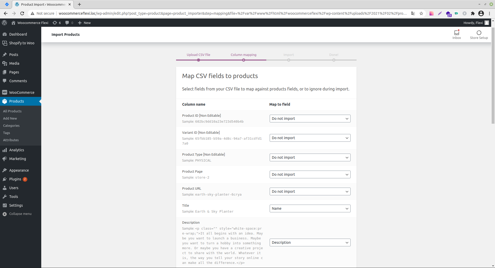This screenshot has height=268, width=495.
Task: Open the Chrome profile avatar icon
Action: coord(481,13)
